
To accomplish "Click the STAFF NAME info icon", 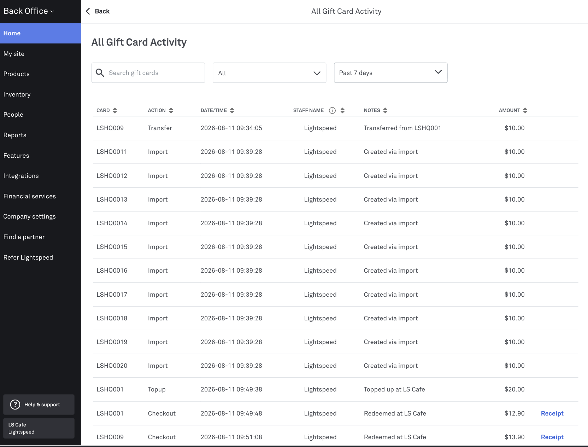I will point(332,110).
